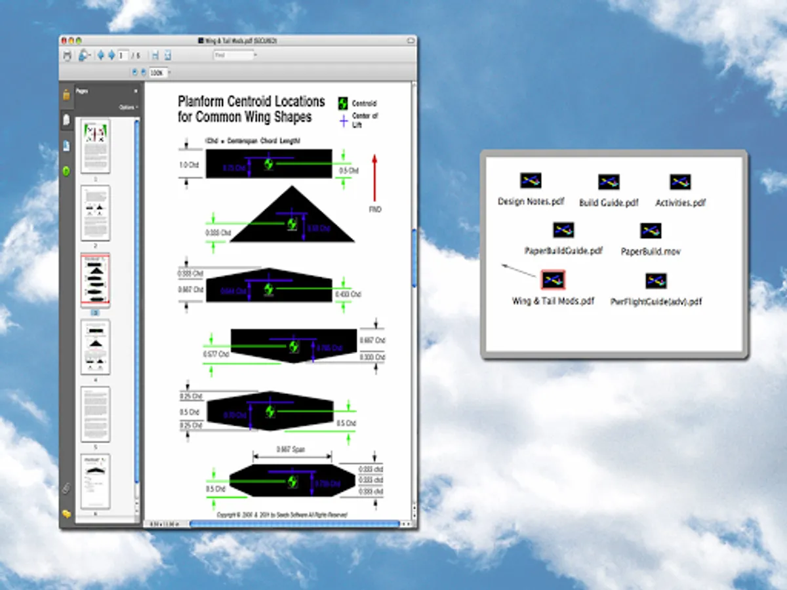This screenshot has width=787, height=590.
Task: Open the collaborate/email tool icon in toolbar
Action: tap(85, 56)
